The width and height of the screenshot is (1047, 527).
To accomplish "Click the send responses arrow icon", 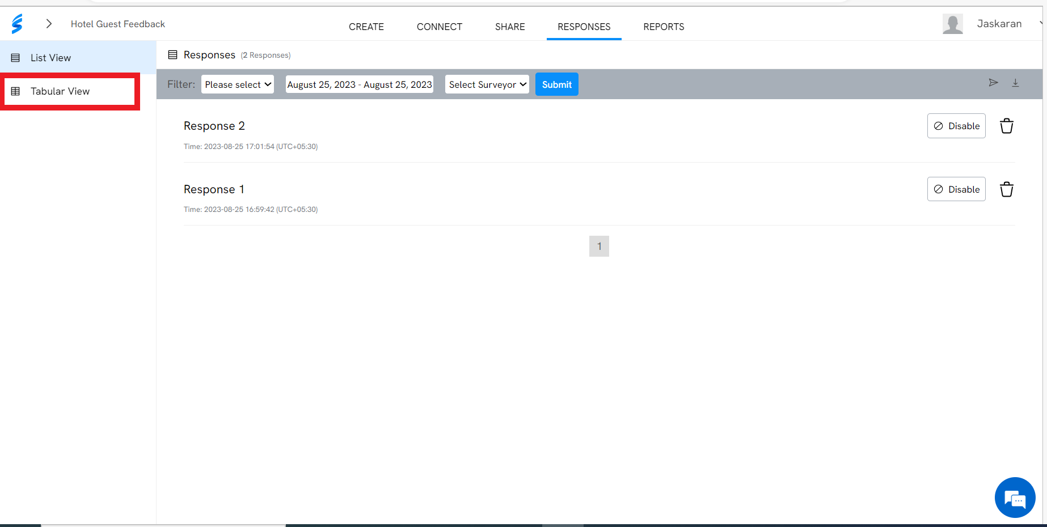I will [x=993, y=83].
